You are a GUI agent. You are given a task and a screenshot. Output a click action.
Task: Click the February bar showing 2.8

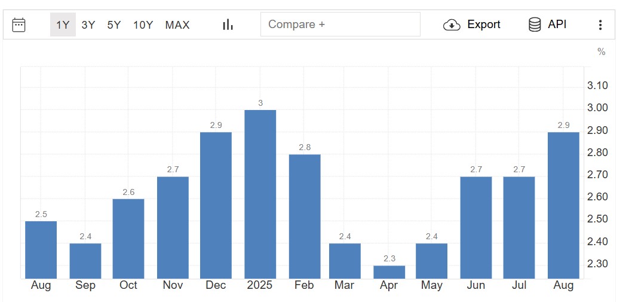[305, 216]
